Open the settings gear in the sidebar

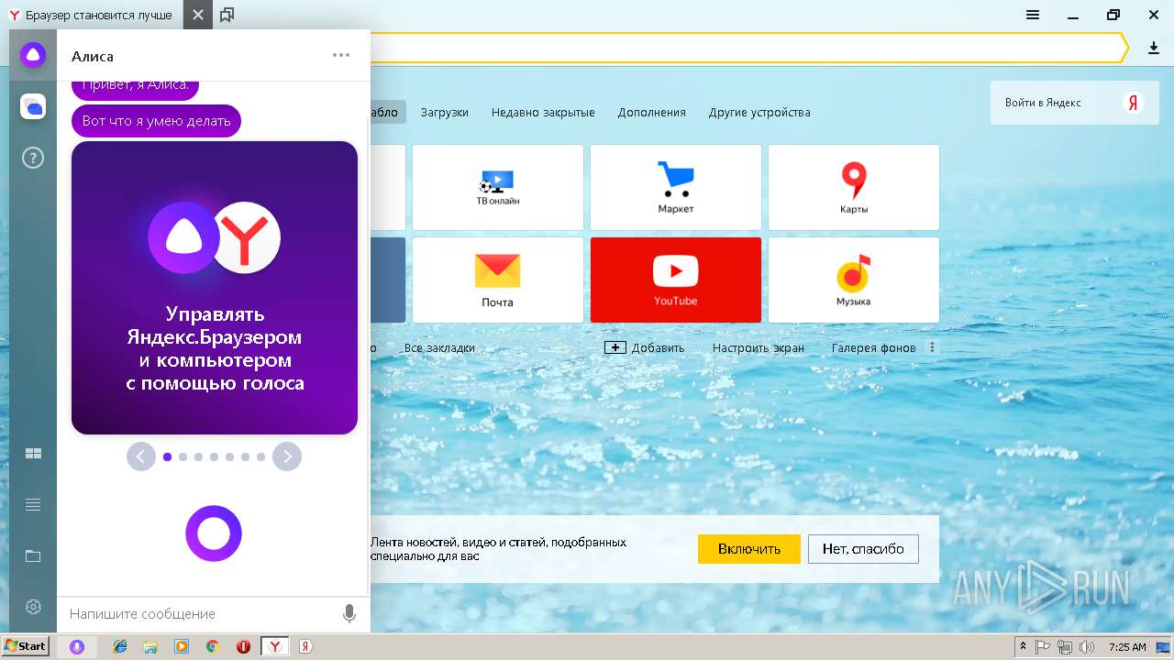[33, 607]
